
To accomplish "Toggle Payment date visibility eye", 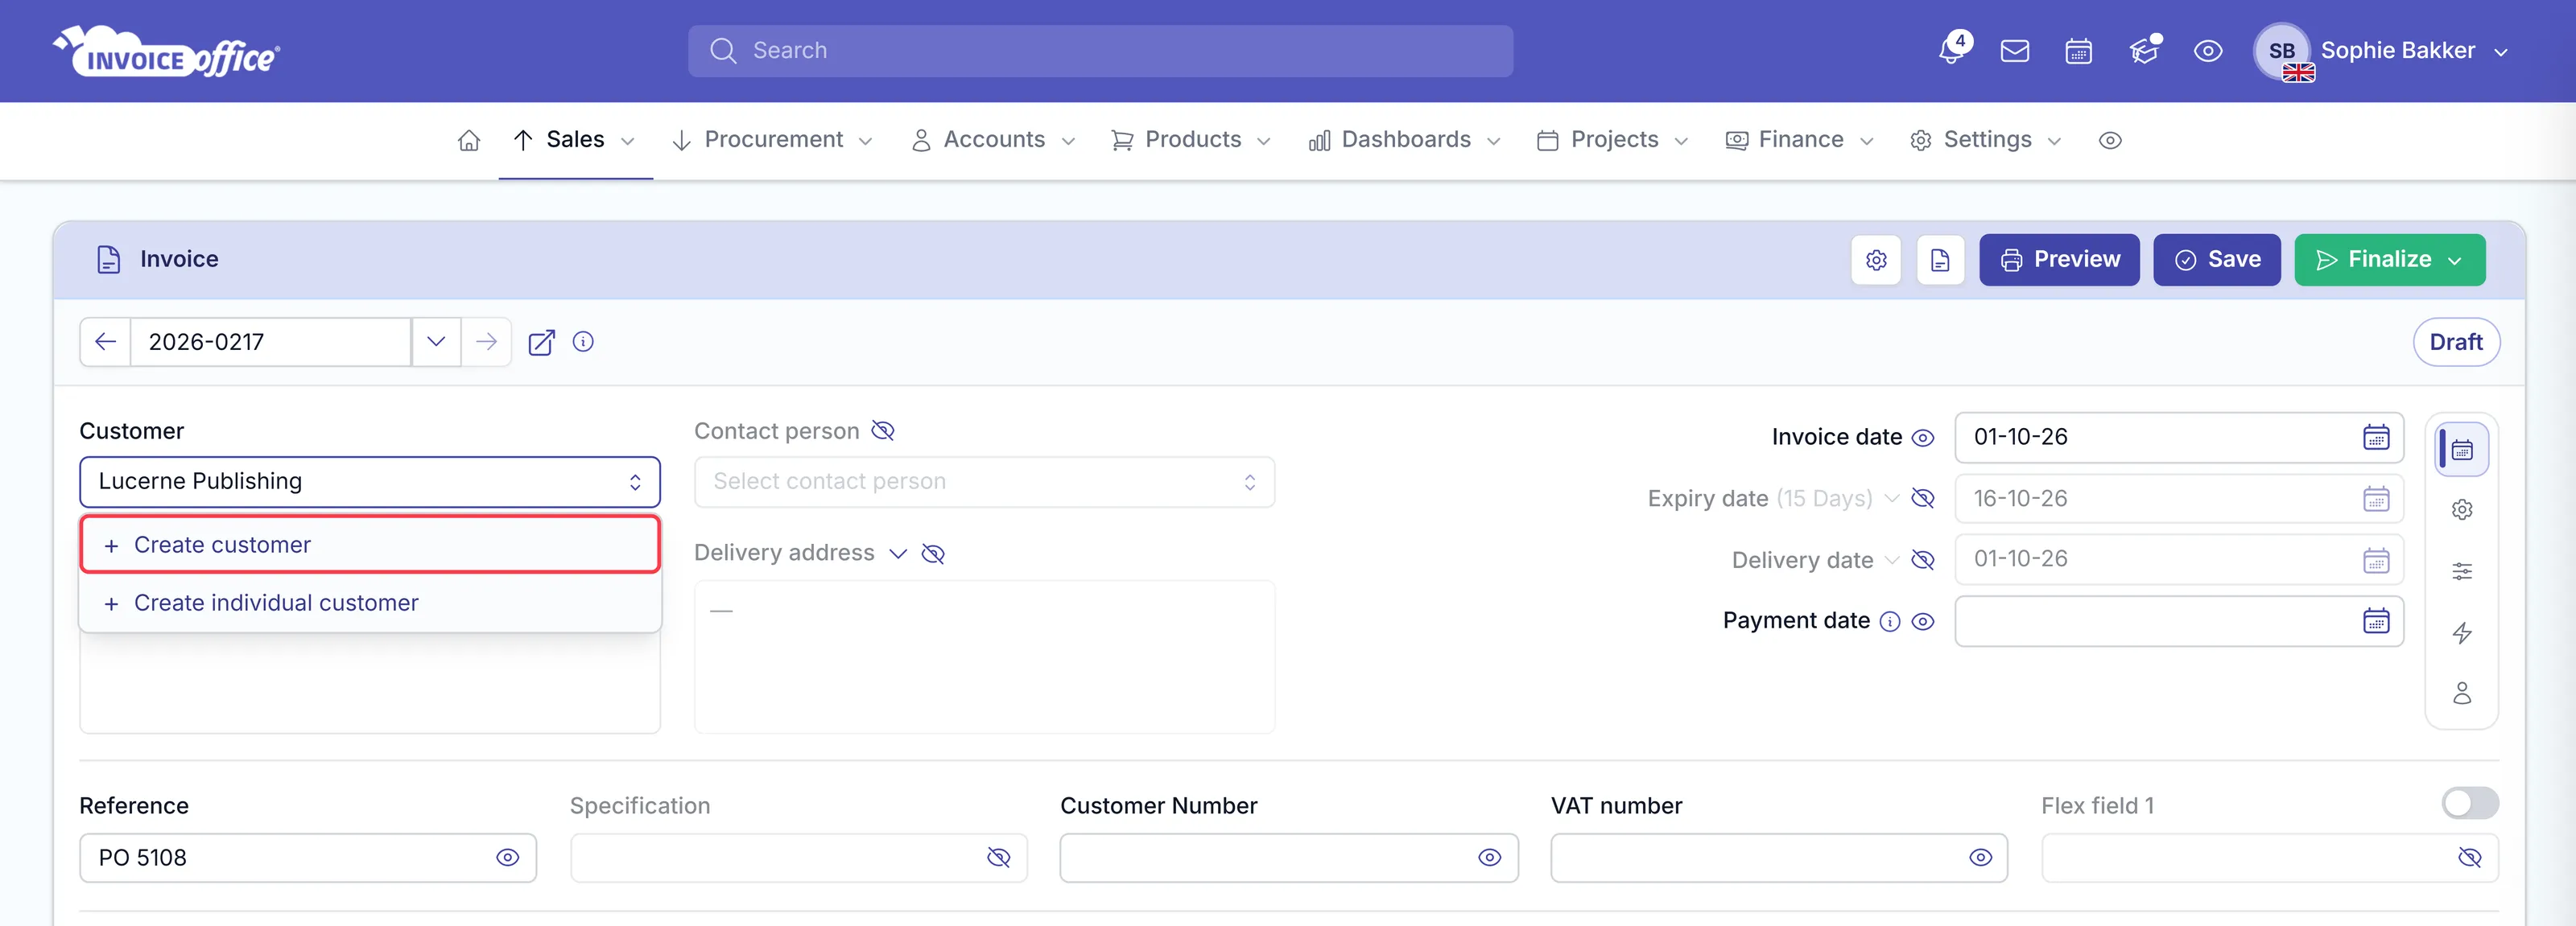I will pos(1922,621).
